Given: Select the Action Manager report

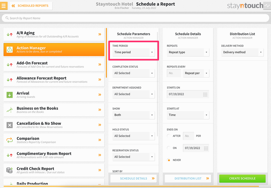Looking at the screenshot, I should tap(54, 49).
